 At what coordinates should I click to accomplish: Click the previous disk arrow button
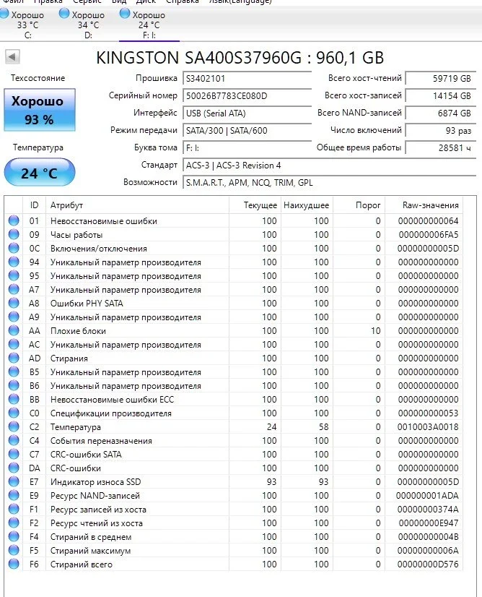click(x=12, y=57)
